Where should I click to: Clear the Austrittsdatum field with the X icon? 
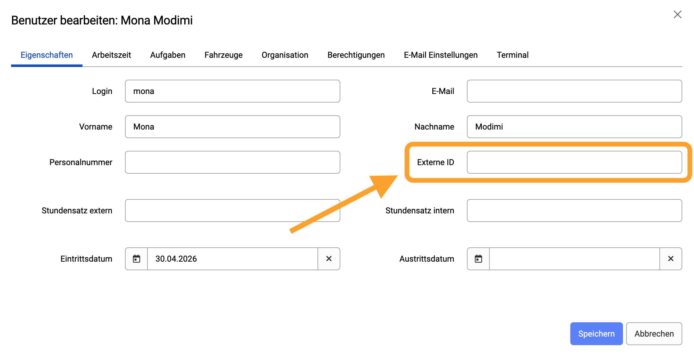coord(671,259)
